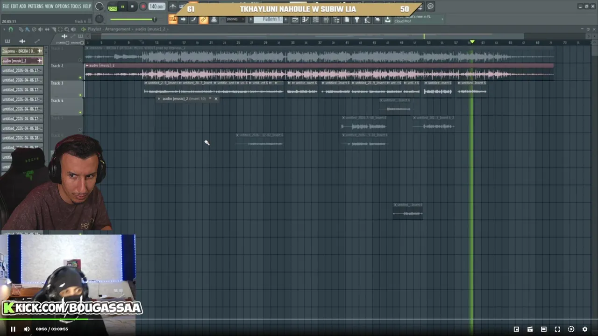
Task: Open the ADD menu
Action: tap(22, 6)
